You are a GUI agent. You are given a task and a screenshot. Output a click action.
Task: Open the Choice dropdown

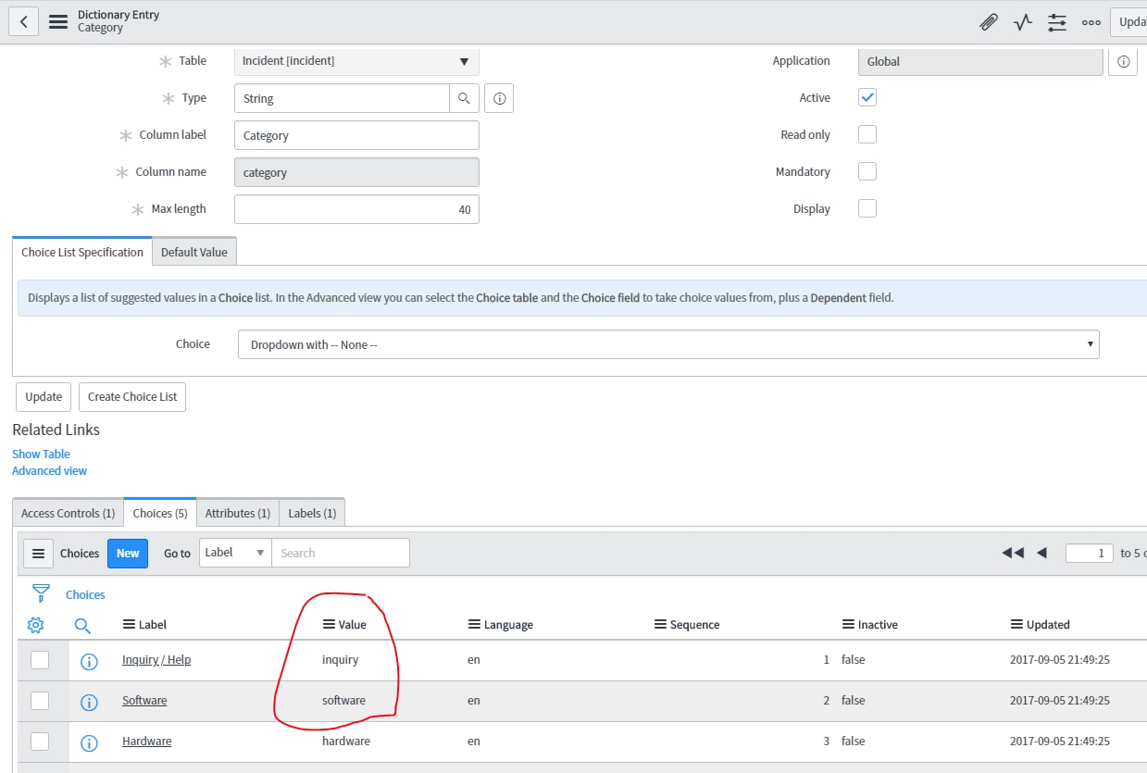click(668, 344)
